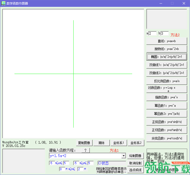Plot 正弦函数 y=a*sin(b*x)

167,122
